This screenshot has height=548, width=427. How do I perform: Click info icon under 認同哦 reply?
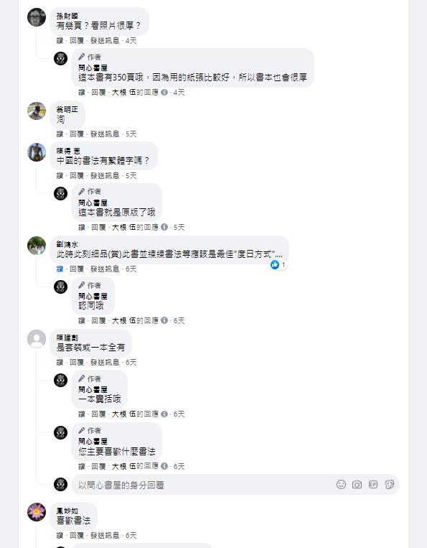pyautogui.click(x=164, y=320)
